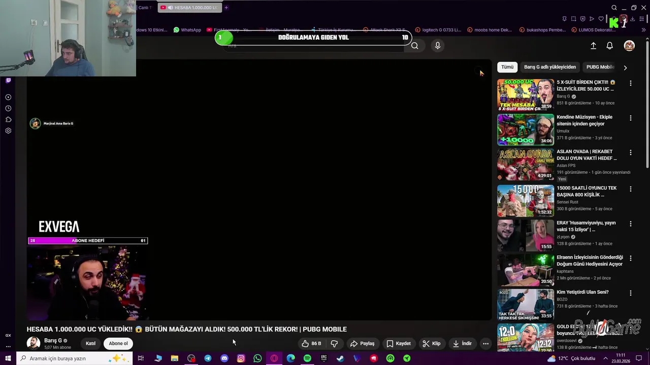Like the video with 86 B
This screenshot has height=365, width=650.
(311, 343)
